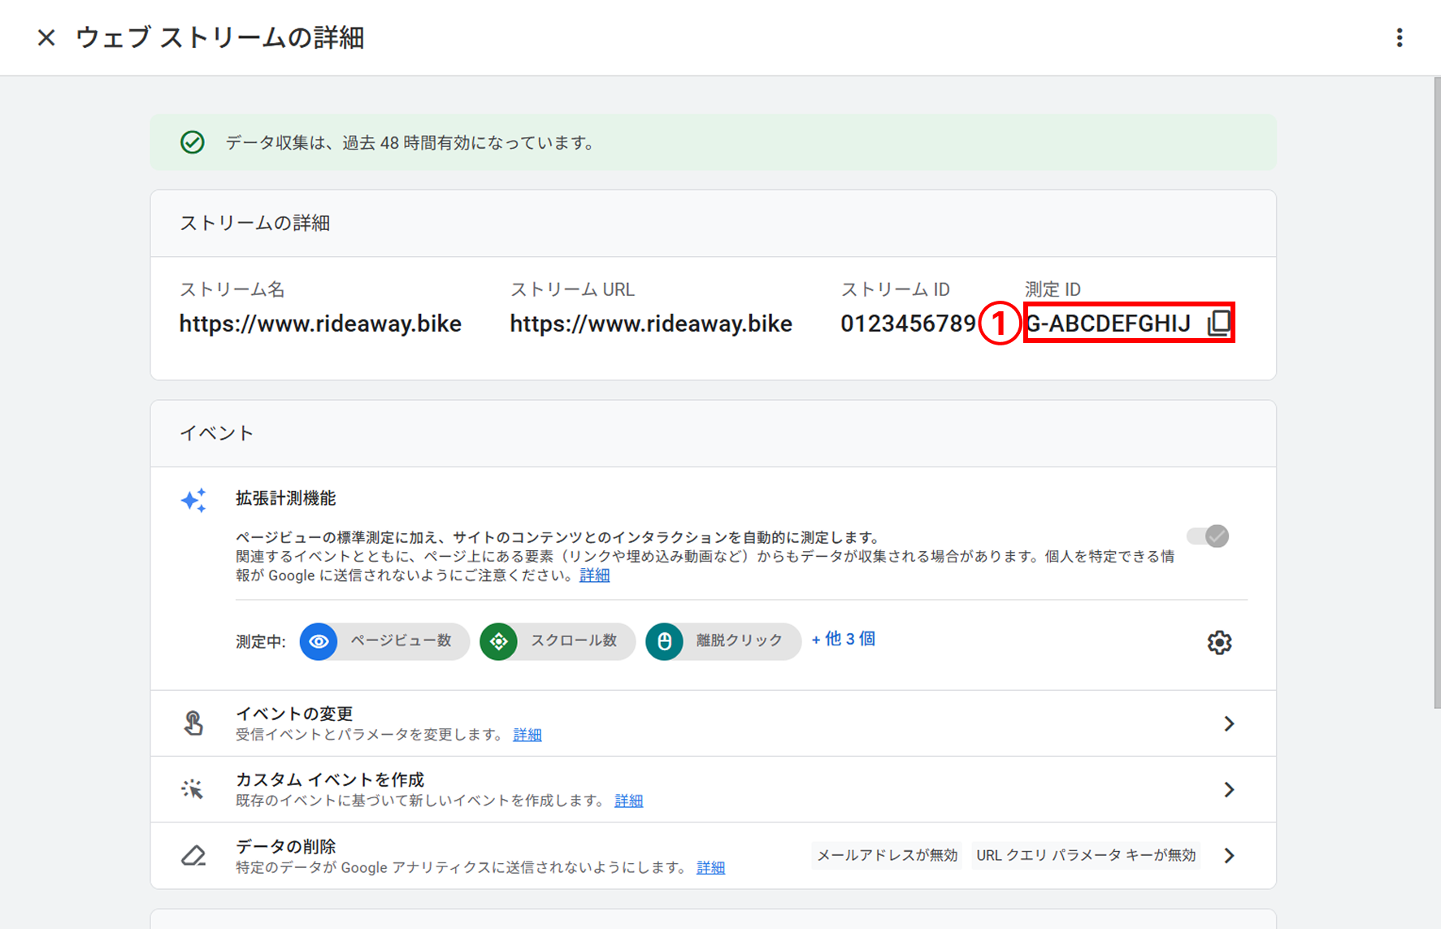The width and height of the screenshot is (1441, 929).
Task: Expand chevron for イベントの変更
Action: coord(1229,723)
